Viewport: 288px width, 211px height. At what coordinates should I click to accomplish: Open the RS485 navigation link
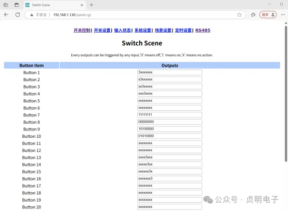[203, 30]
